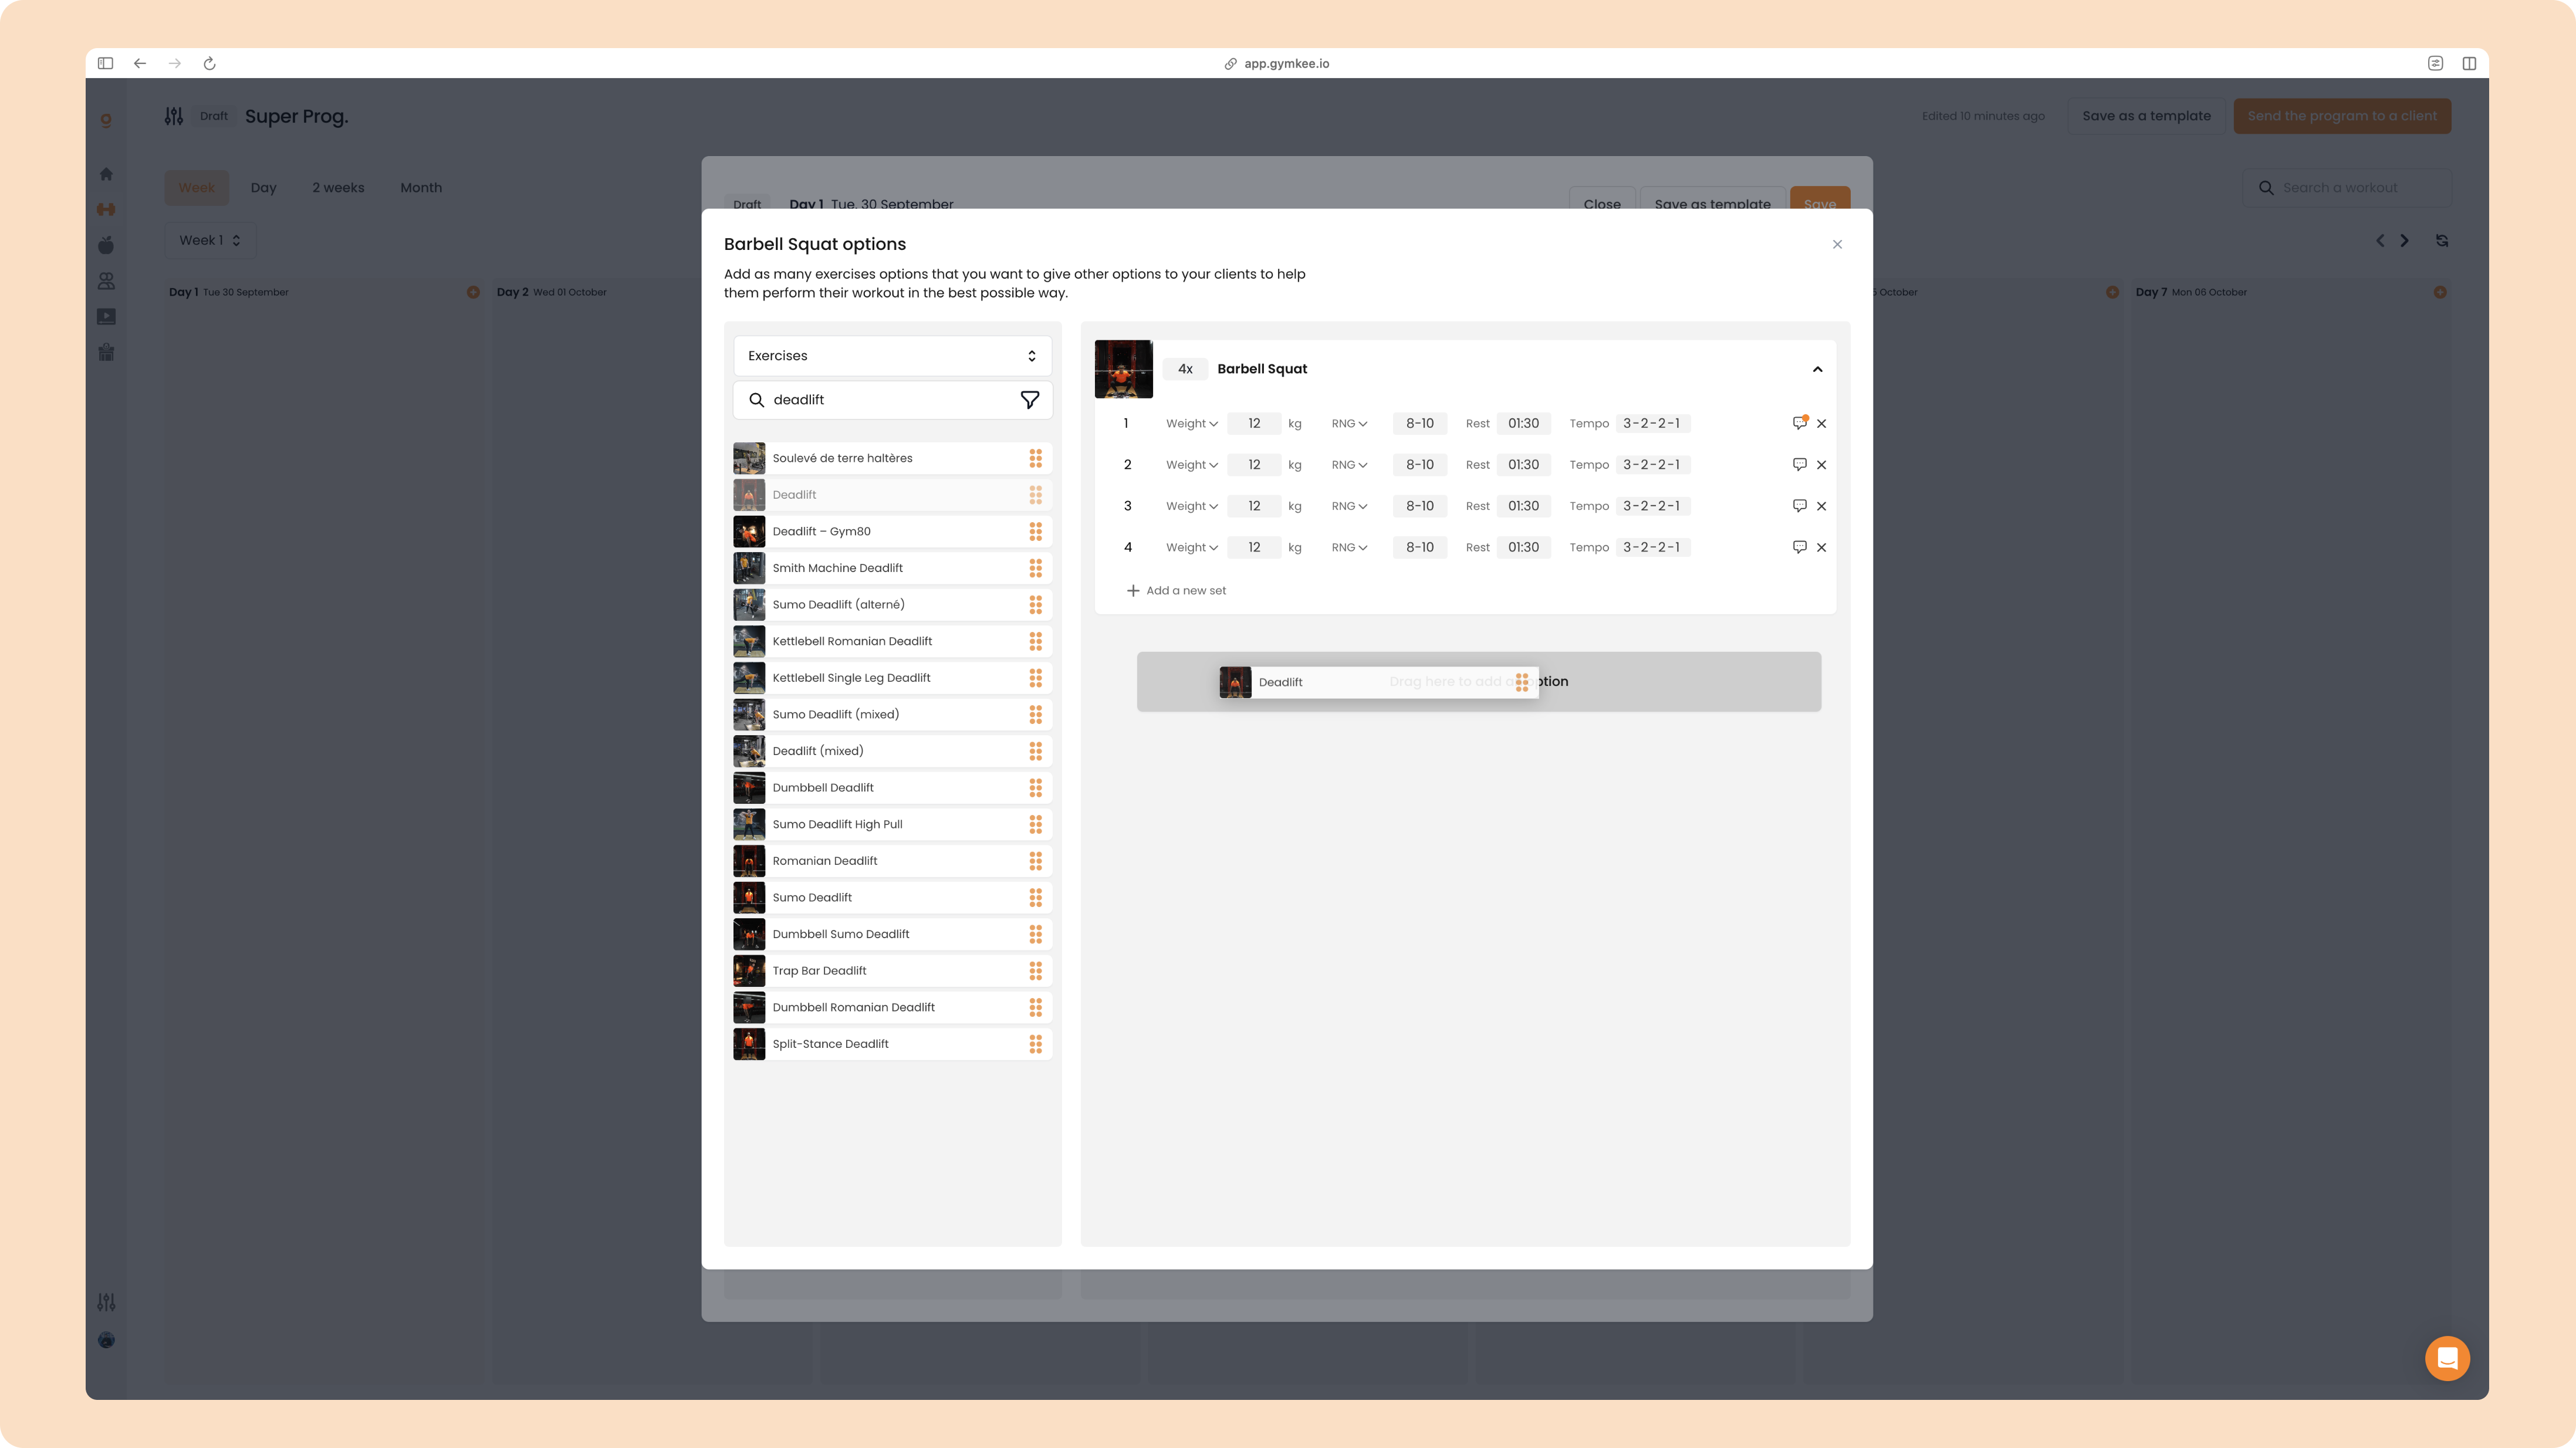Collapse the Barbell Squat exercise card
The width and height of the screenshot is (2576, 1448).
point(1817,369)
